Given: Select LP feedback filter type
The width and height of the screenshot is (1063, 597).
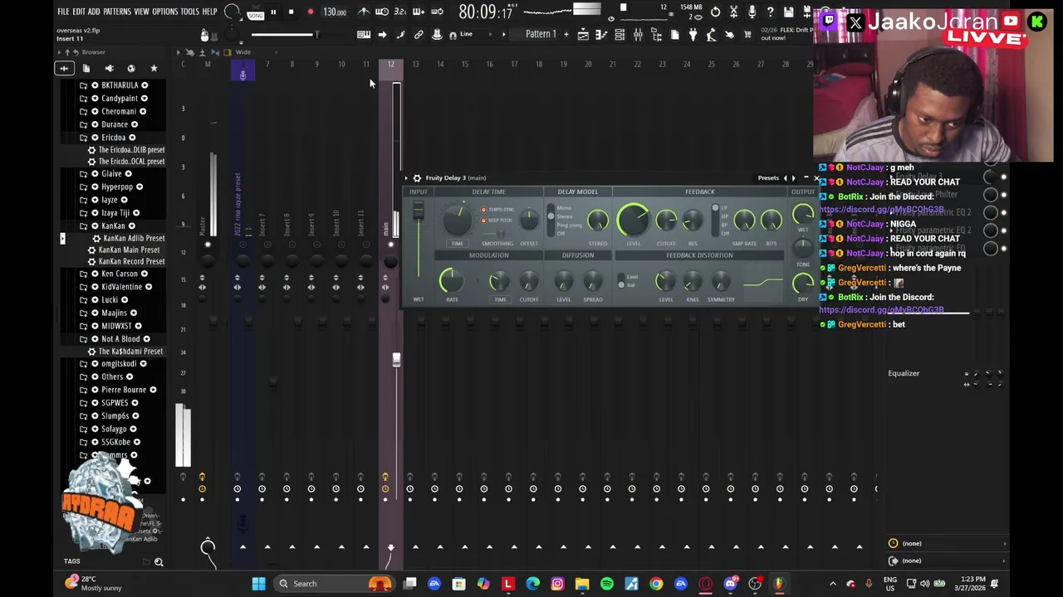Looking at the screenshot, I should 724,208.
